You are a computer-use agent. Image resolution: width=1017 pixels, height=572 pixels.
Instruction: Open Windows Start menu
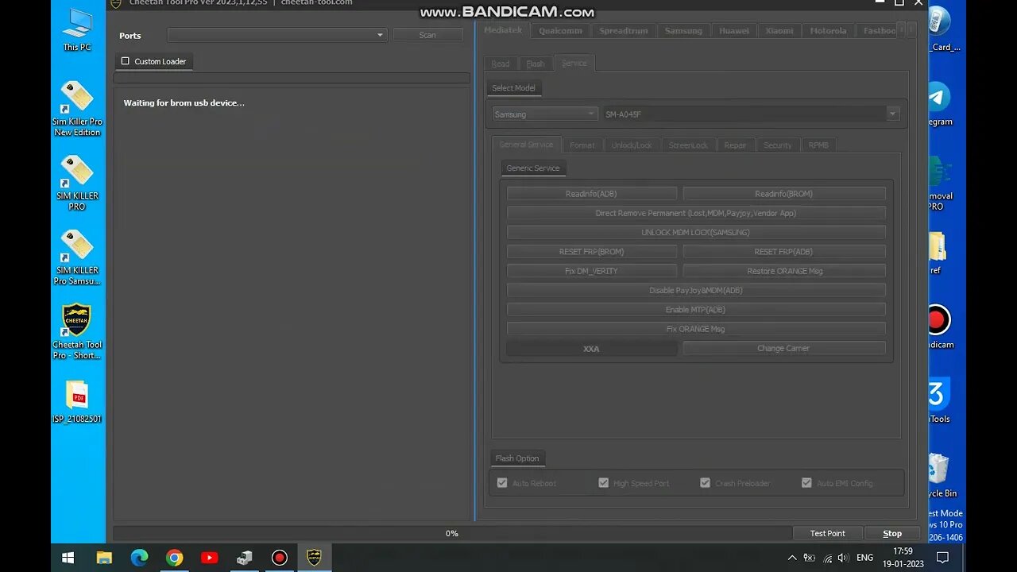(68, 558)
